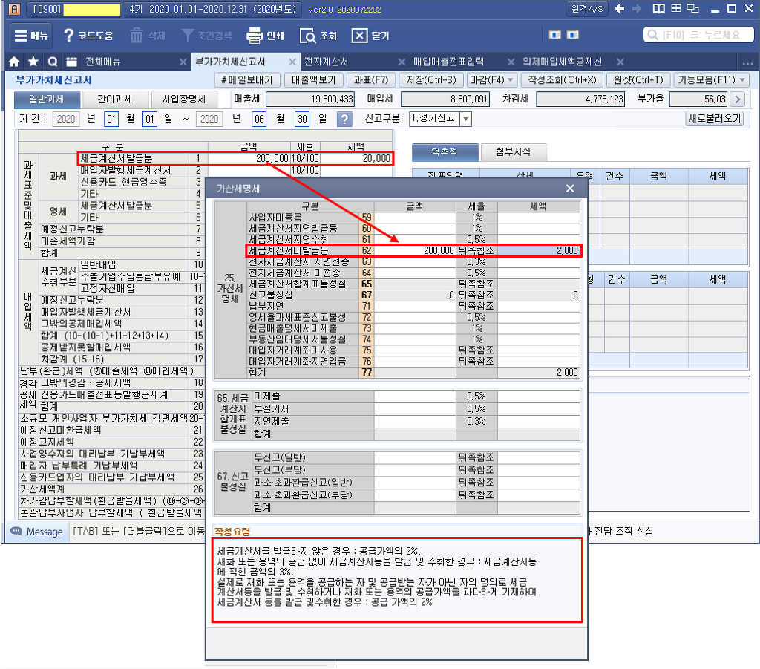This screenshot has width=760, height=669.
Task: Expand the 마감(F4) dropdown
Action: click(510, 80)
